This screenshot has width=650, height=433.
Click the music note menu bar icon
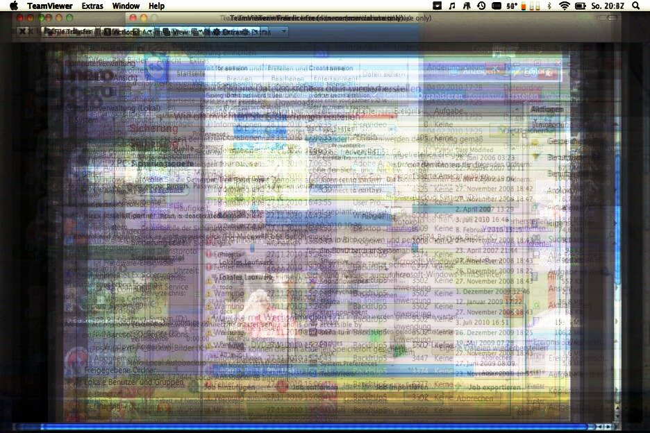click(x=452, y=6)
